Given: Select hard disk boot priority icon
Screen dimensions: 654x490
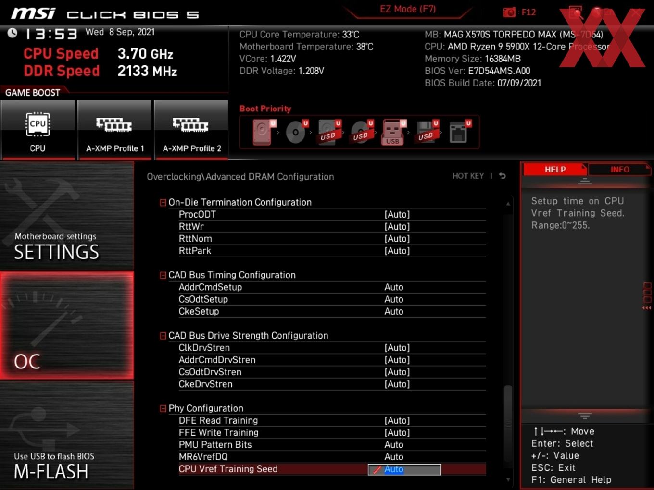Looking at the screenshot, I should [263, 132].
